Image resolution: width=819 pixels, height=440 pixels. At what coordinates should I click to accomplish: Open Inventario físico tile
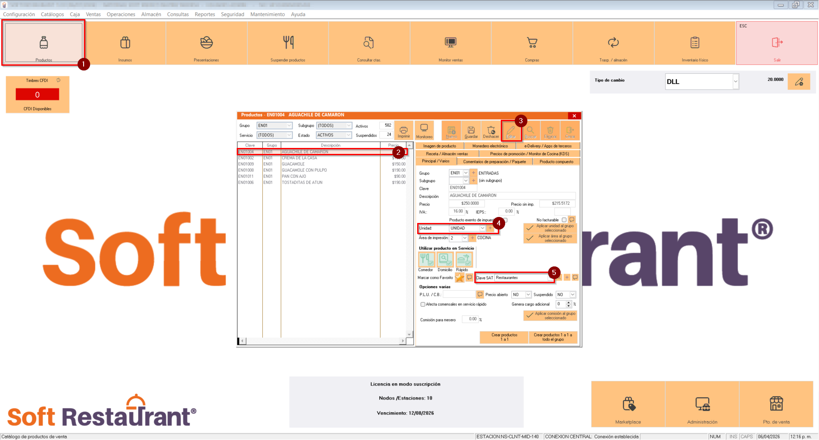pyautogui.click(x=695, y=43)
